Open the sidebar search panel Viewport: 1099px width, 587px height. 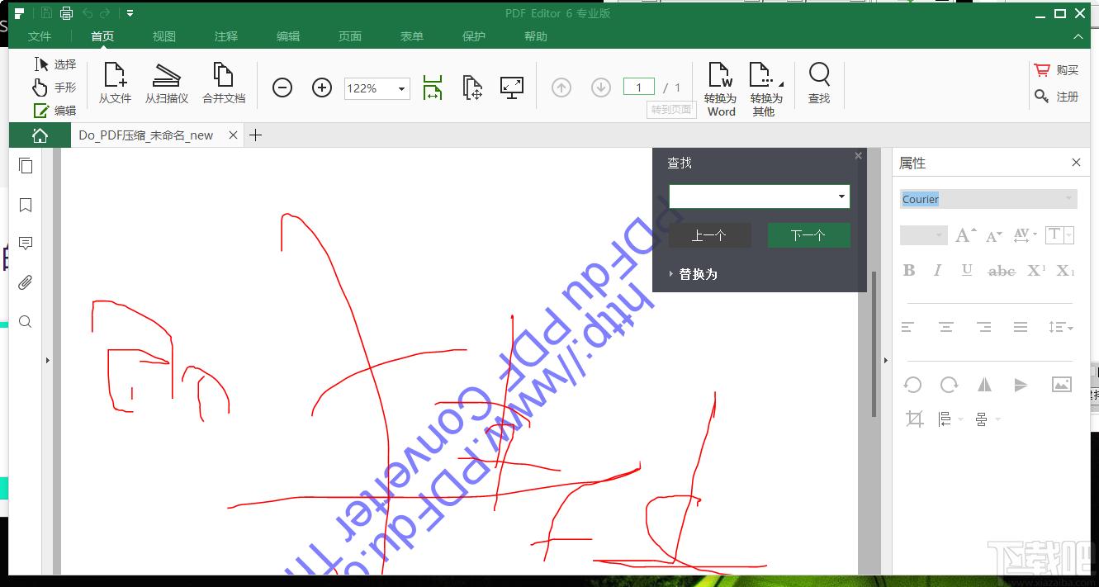click(26, 322)
